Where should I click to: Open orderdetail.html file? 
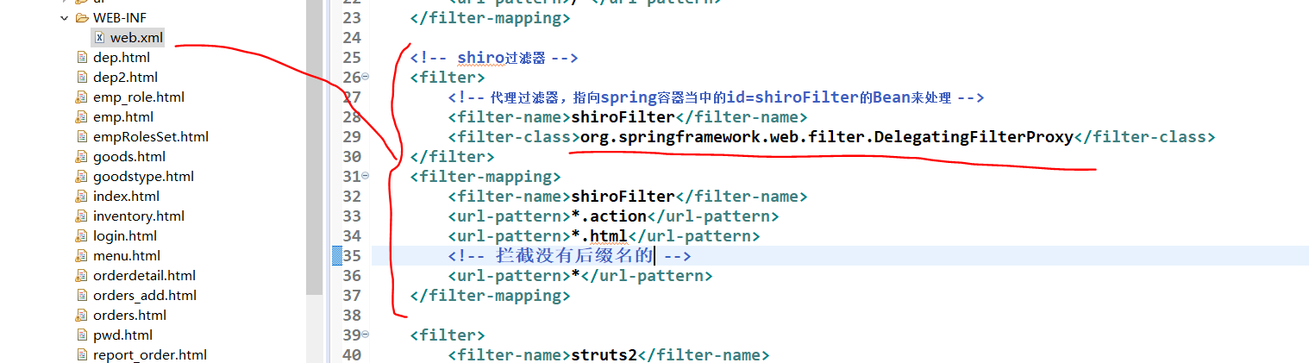(144, 276)
